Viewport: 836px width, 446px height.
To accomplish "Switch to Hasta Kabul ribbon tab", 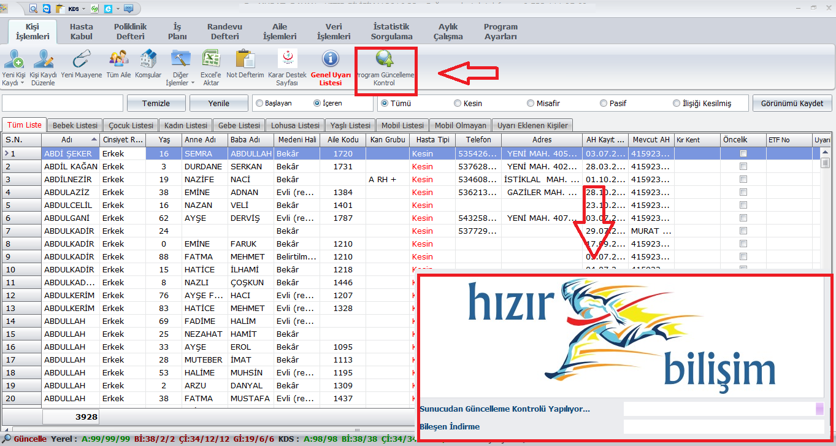I will 81,31.
